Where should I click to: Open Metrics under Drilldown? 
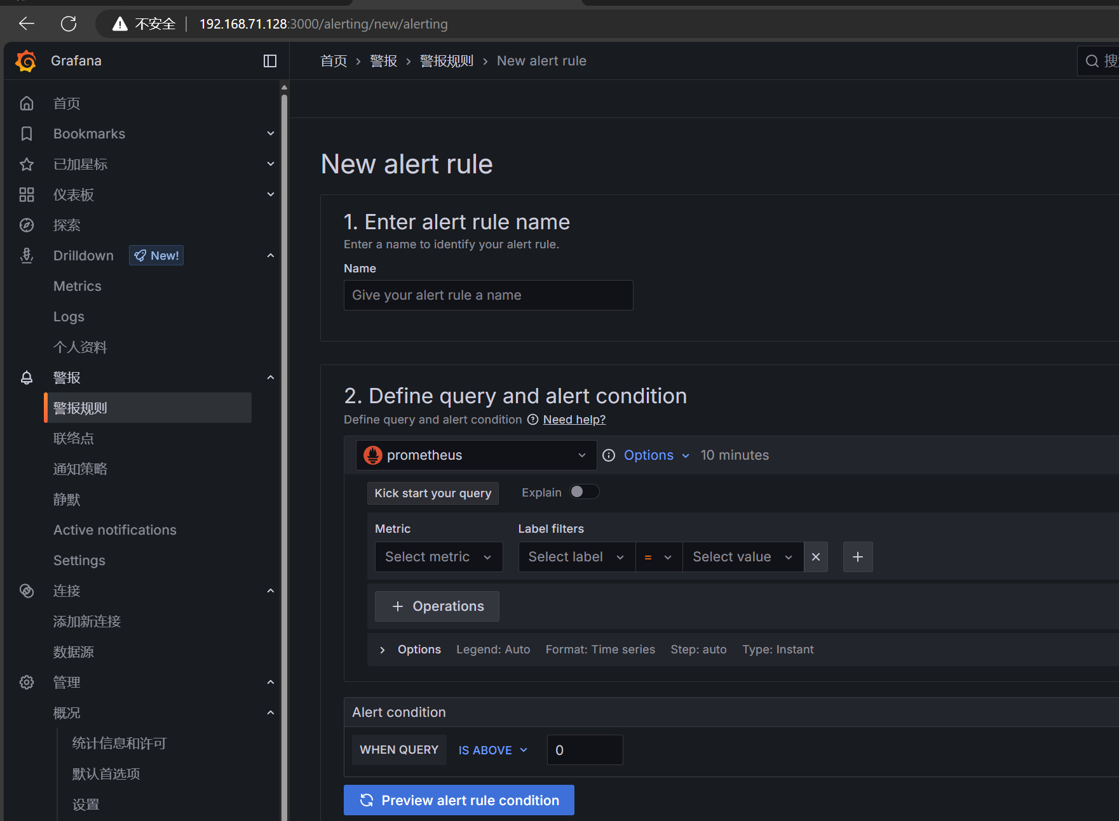[78, 286]
